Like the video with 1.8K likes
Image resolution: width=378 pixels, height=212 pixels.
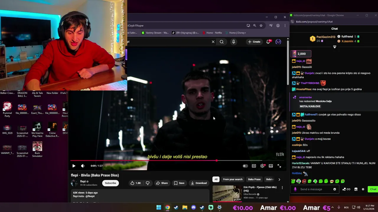136,183
